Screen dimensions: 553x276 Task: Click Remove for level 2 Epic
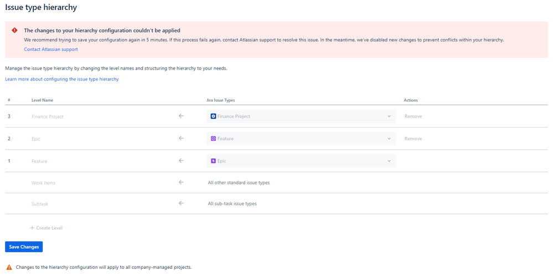pos(413,139)
